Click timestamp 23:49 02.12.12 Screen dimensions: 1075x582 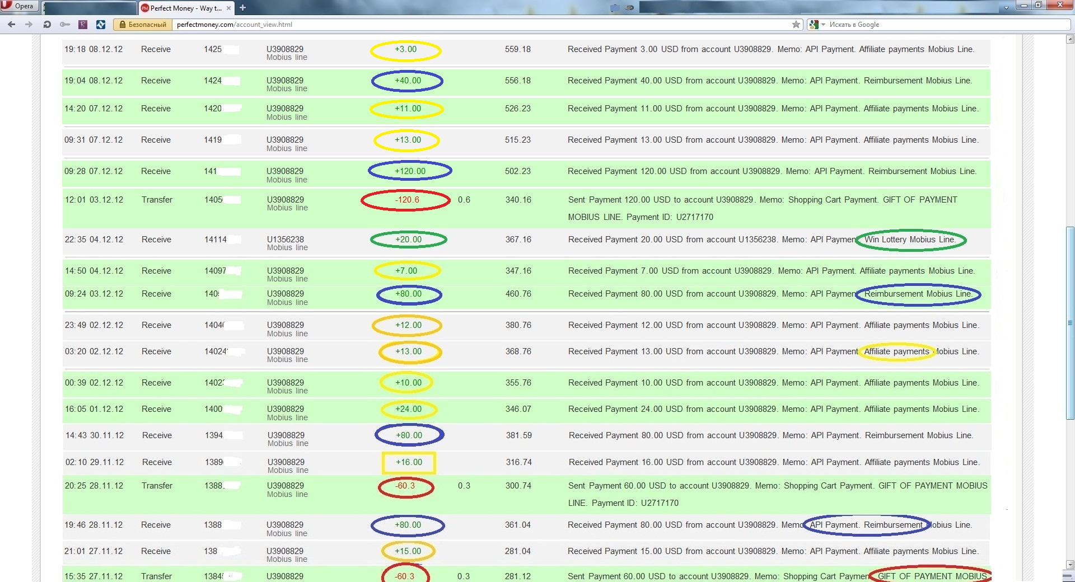pyautogui.click(x=94, y=325)
